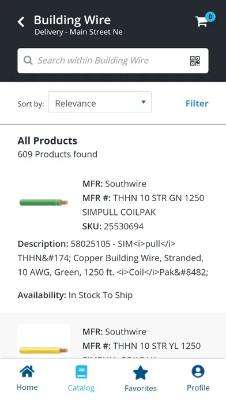
Task: Open the Profile person icon
Action: 198,371
